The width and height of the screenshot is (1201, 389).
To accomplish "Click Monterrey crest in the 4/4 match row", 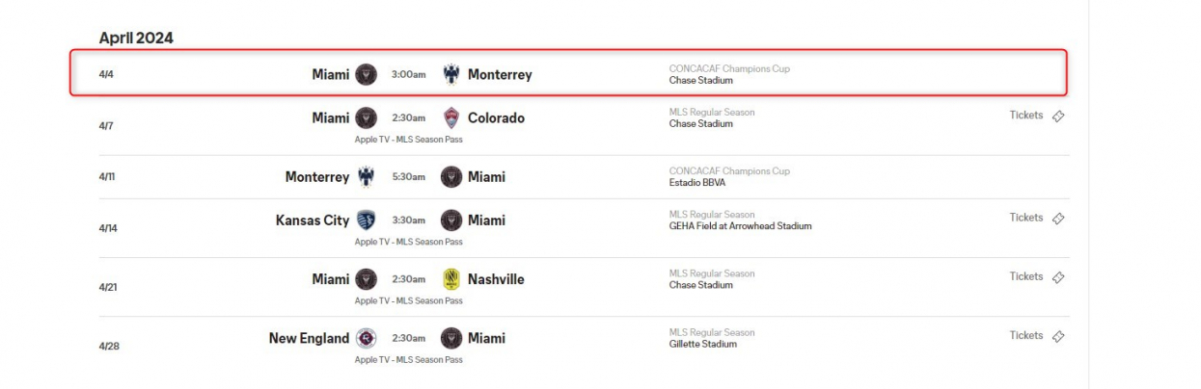I will coord(450,74).
